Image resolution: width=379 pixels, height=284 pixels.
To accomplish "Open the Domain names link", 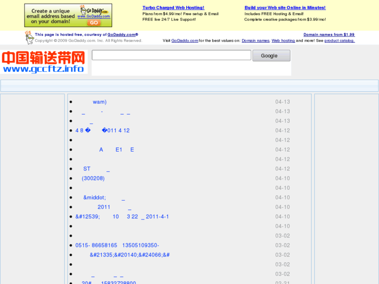I will (x=255, y=41).
